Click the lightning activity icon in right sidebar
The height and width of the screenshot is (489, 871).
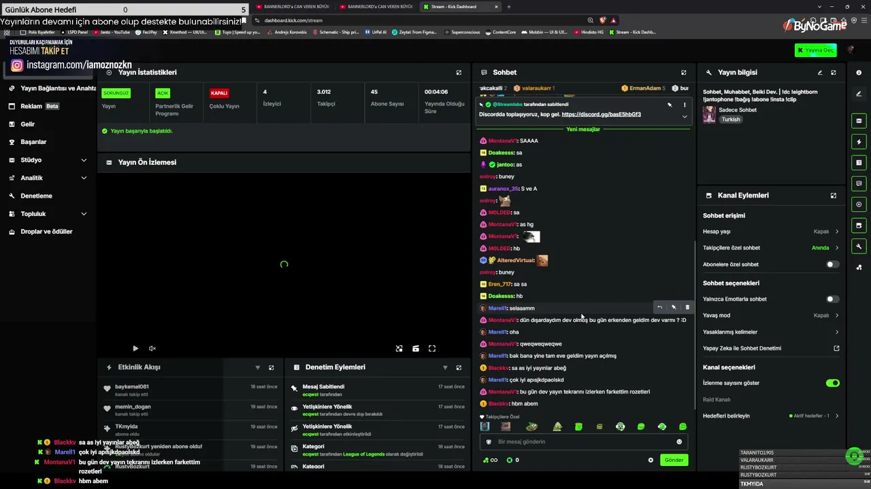(x=859, y=142)
